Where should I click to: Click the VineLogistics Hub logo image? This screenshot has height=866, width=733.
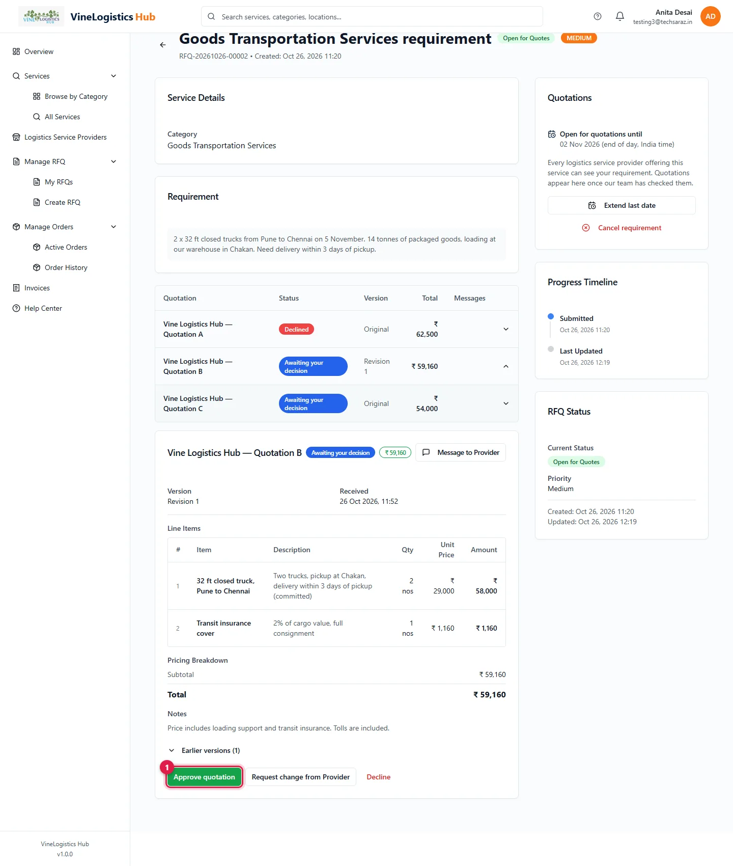(x=41, y=16)
